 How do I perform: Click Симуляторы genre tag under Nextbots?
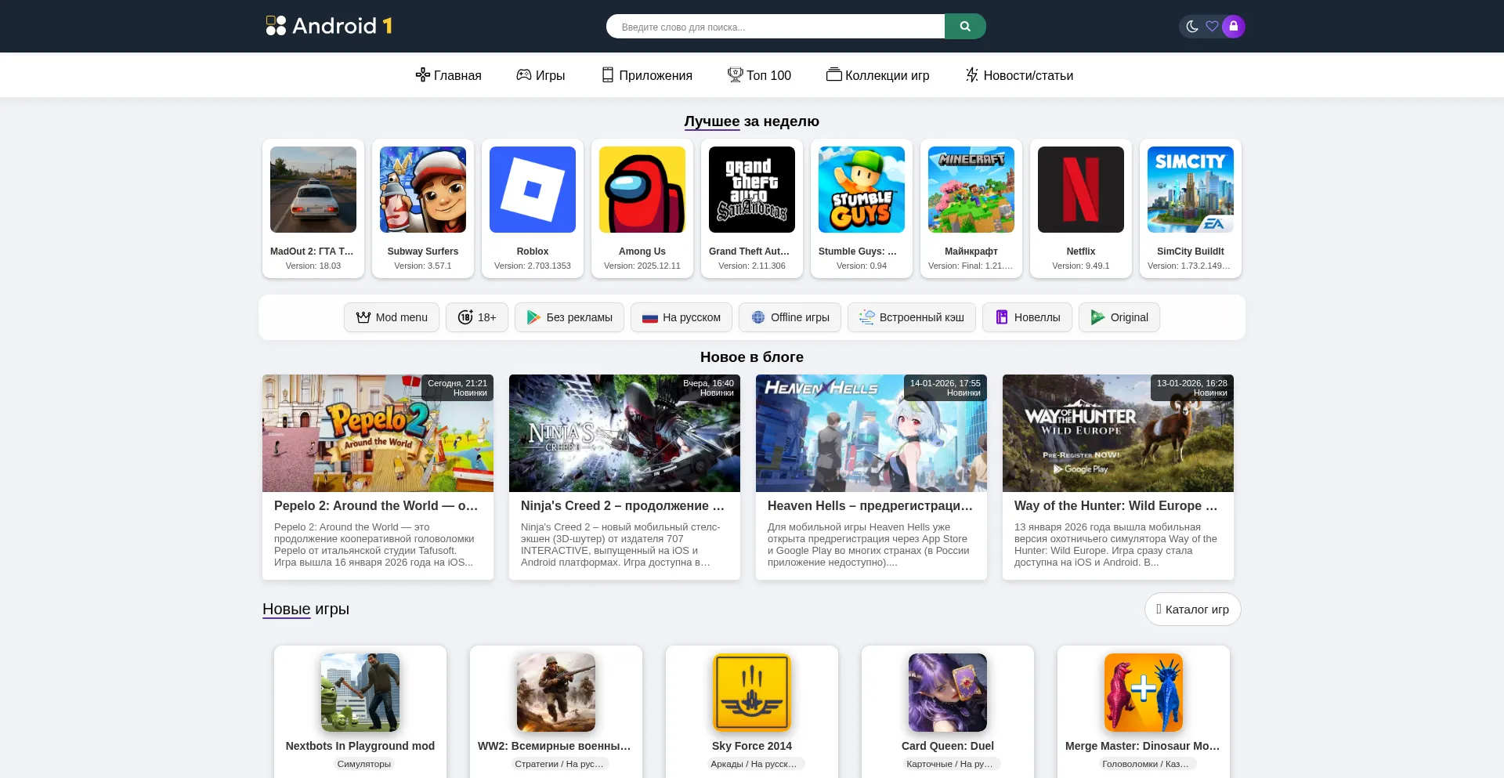click(x=363, y=764)
